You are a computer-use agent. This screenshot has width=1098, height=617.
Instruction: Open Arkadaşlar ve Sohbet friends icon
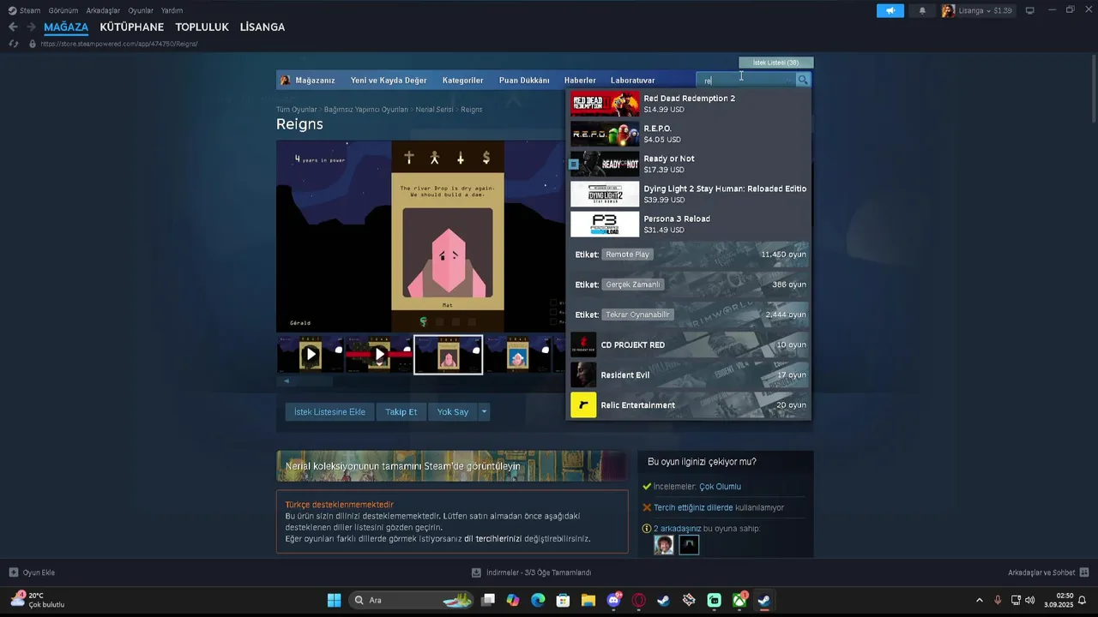coord(1083,572)
